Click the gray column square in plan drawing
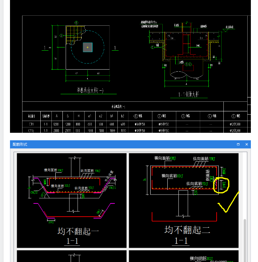The height and width of the screenshot is (262, 258). tap(88, 47)
